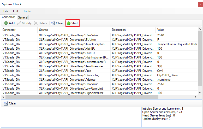Click the horizontal scrollbar thumb
Viewport: 203px width, 129px height.
pyautogui.click(x=82, y=97)
